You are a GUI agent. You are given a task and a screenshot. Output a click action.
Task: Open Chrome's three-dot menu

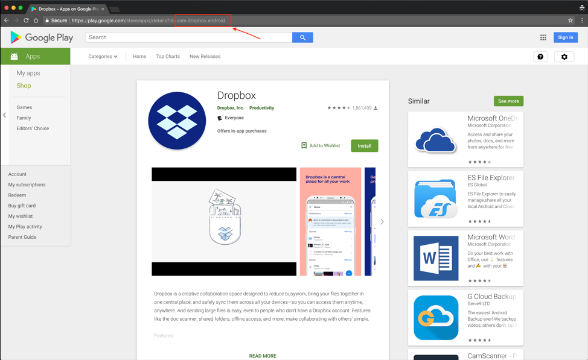581,21
